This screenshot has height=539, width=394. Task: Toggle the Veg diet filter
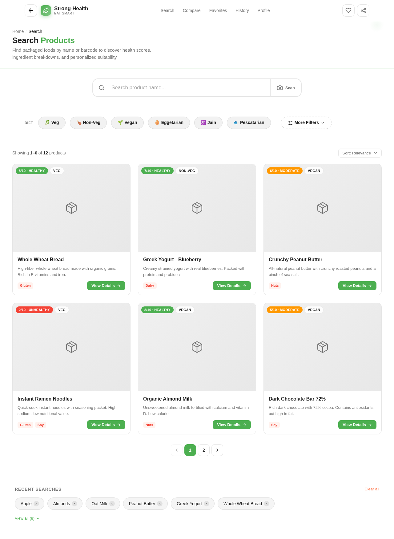click(x=52, y=123)
